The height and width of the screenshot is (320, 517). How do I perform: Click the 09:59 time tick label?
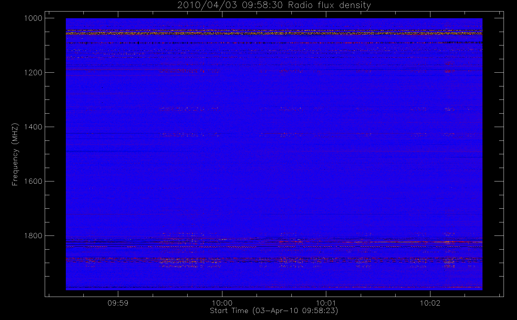(x=118, y=303)
